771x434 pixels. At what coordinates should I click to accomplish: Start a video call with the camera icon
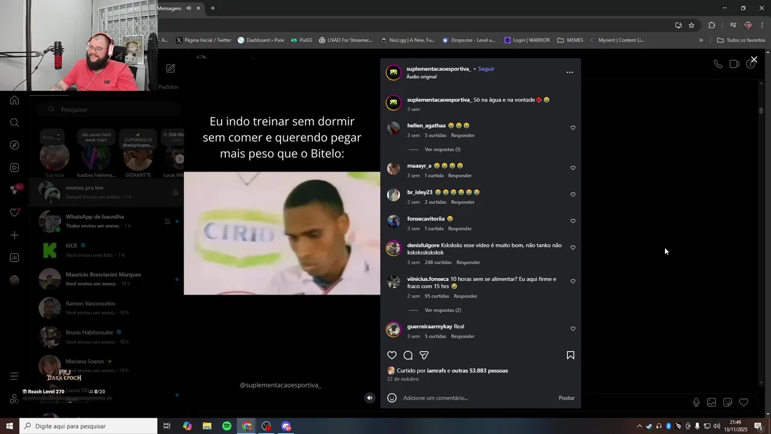(734, 64)
